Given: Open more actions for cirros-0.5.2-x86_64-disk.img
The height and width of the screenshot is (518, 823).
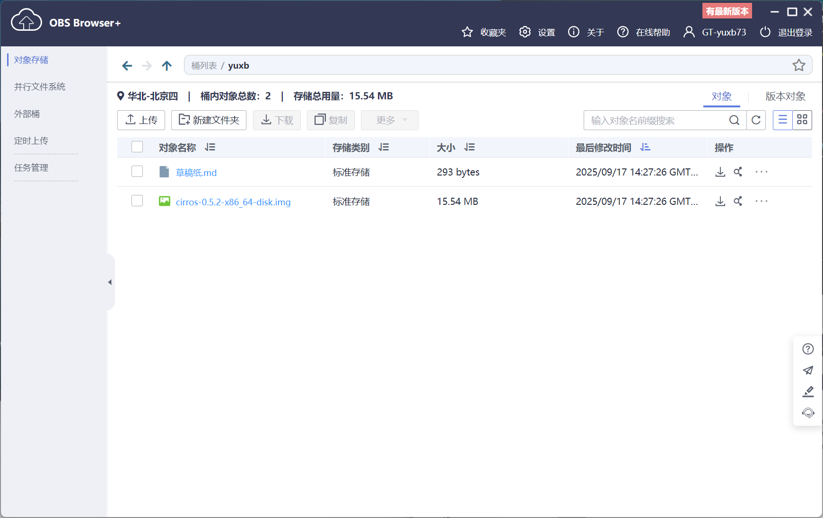Looking at the screenshot, I should tap(762, 201).
